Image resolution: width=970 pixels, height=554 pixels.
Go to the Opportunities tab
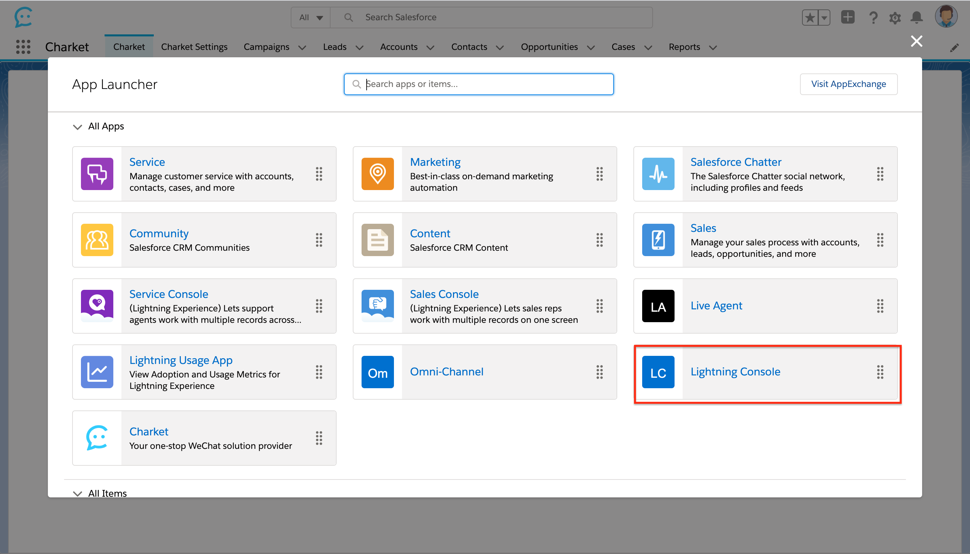549,47
